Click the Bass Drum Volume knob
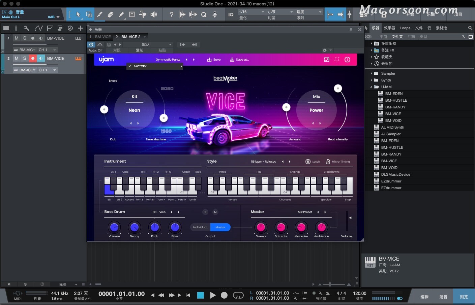The image size is (475, 305). tap(114, 227)
